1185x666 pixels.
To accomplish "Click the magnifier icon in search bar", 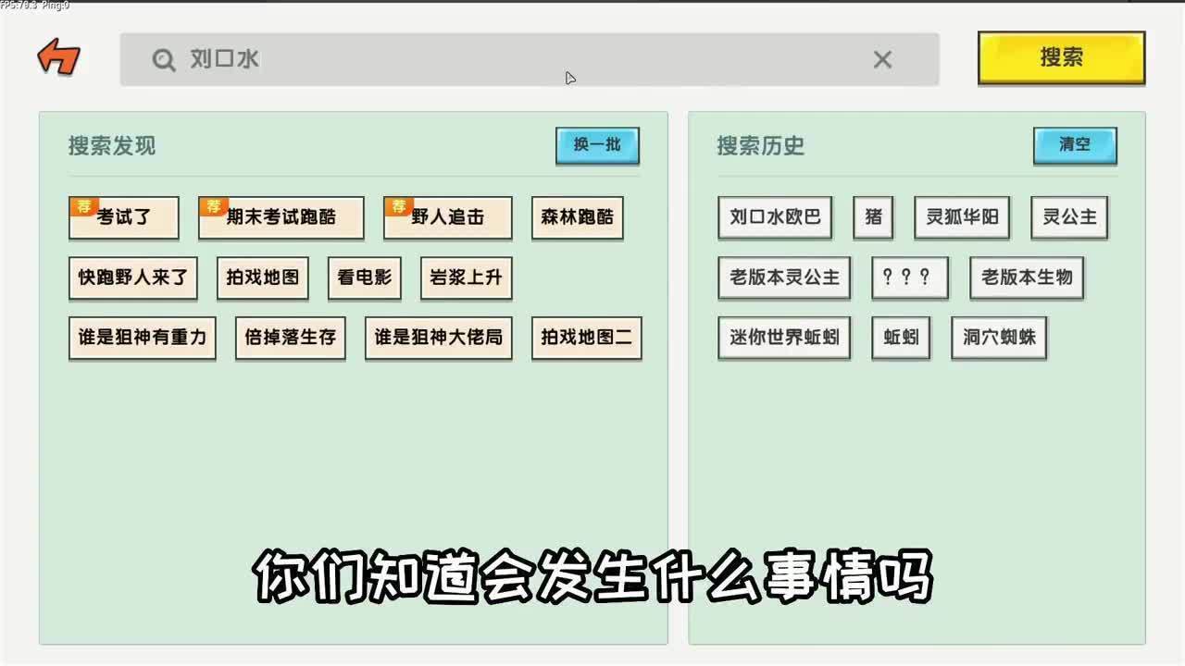I will click(164, 59).
